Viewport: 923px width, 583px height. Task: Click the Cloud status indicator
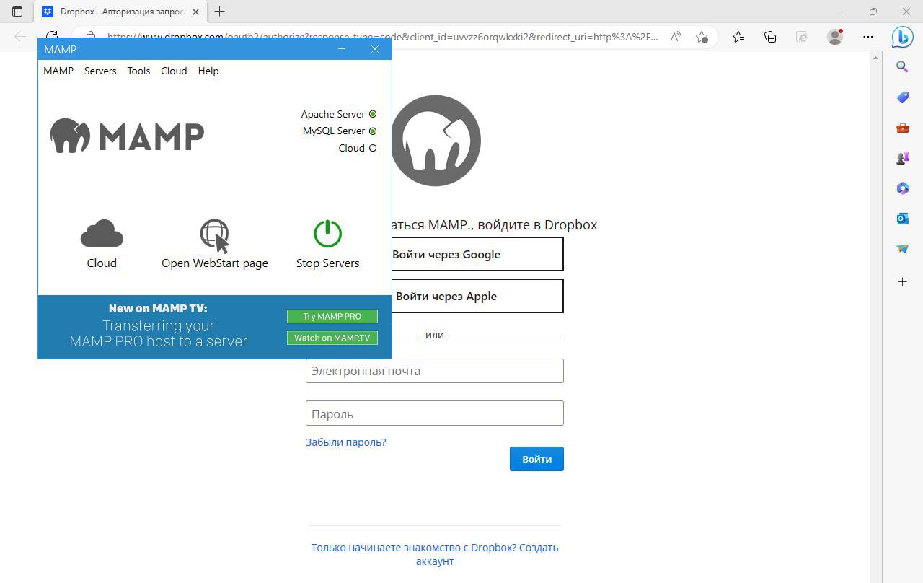(x=373, y=148)
